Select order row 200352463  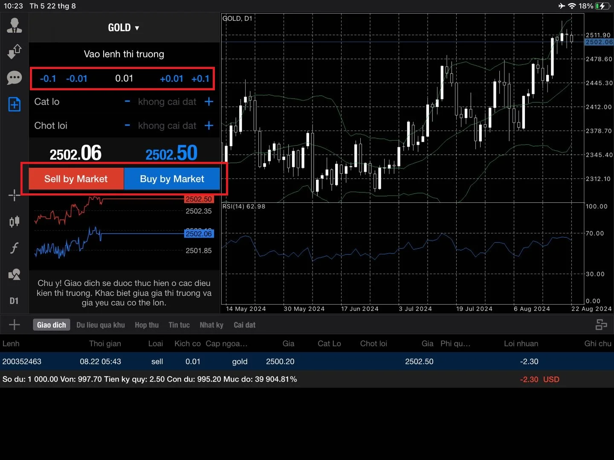[307, 362]
